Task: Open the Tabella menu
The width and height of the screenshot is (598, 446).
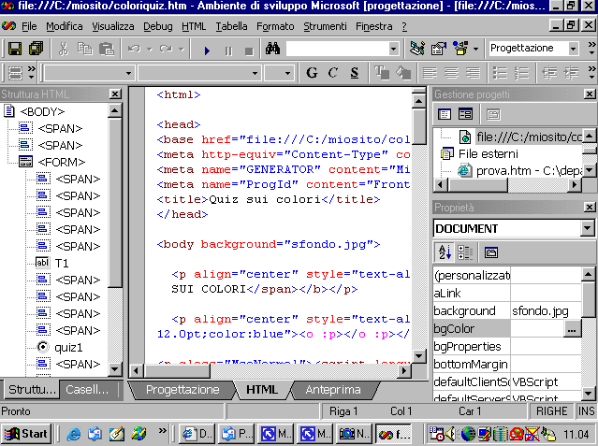Action: (232, 26)
